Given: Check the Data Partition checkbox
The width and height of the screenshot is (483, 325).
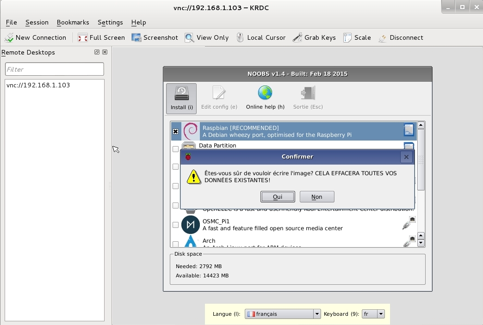Looking at the screenshot, I should [176, 149].
